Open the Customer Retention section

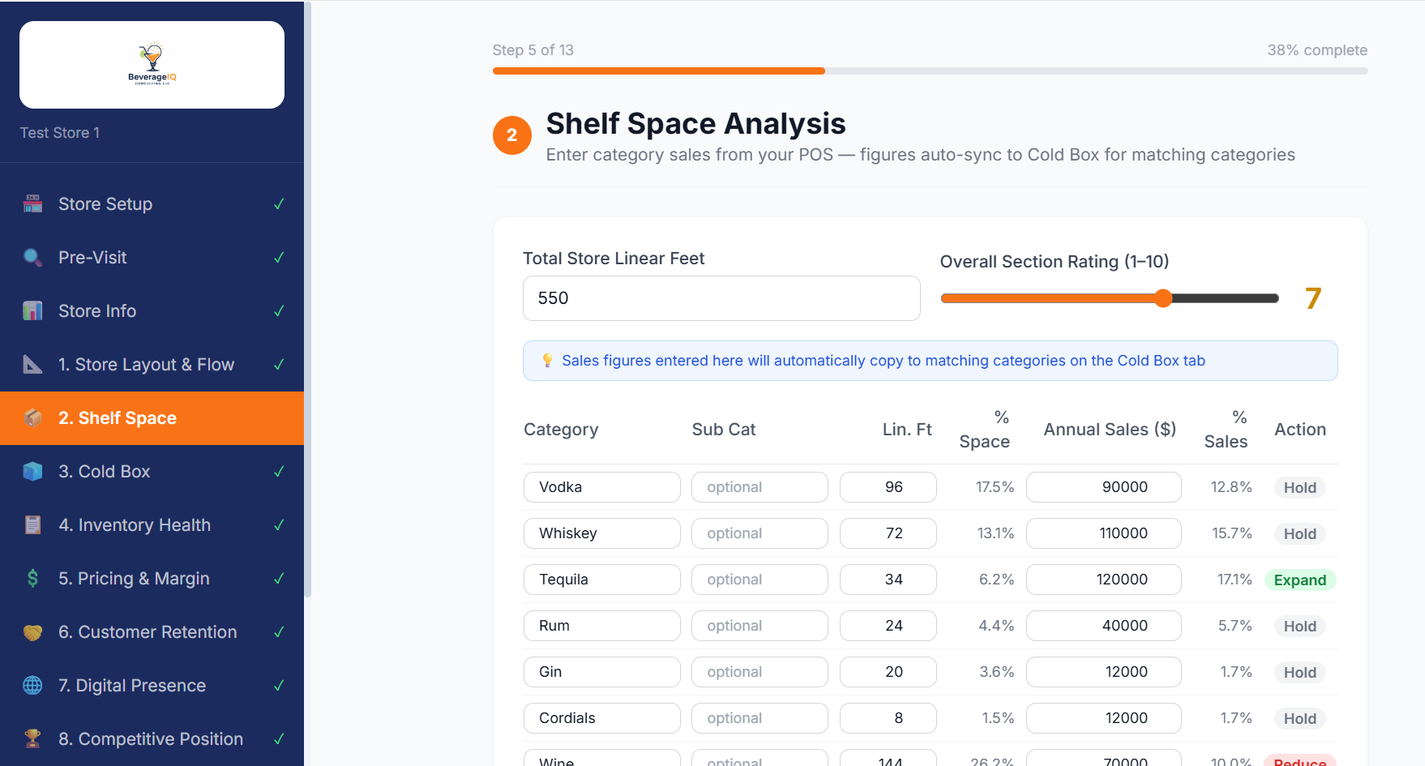(148, 631)
